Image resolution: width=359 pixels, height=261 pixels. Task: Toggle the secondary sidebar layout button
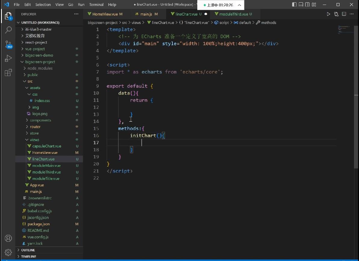[x=307, y=5]
